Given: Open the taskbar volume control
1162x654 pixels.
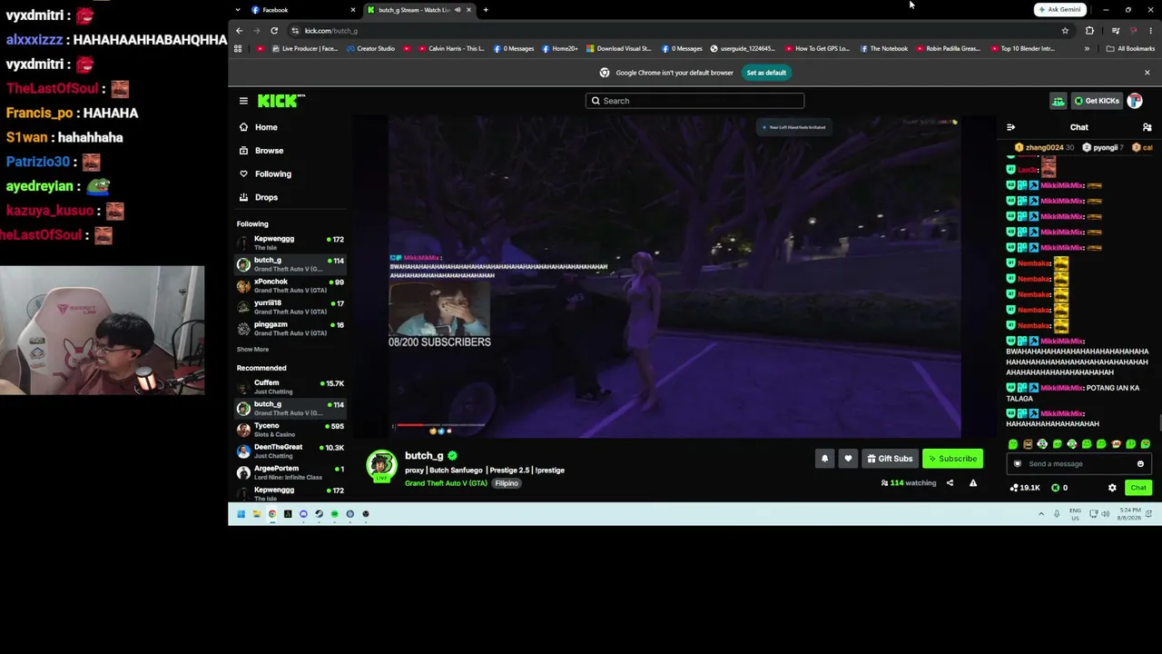Looking at the screenshot, I should [x=1105, y=514].
